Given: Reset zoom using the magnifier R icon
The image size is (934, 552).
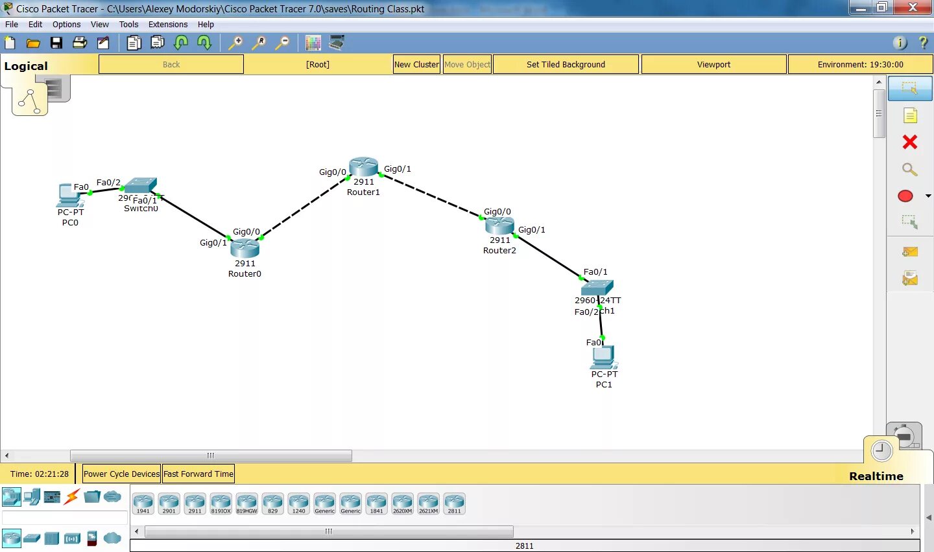Looking at the screenshot, I should pos(259,43).
